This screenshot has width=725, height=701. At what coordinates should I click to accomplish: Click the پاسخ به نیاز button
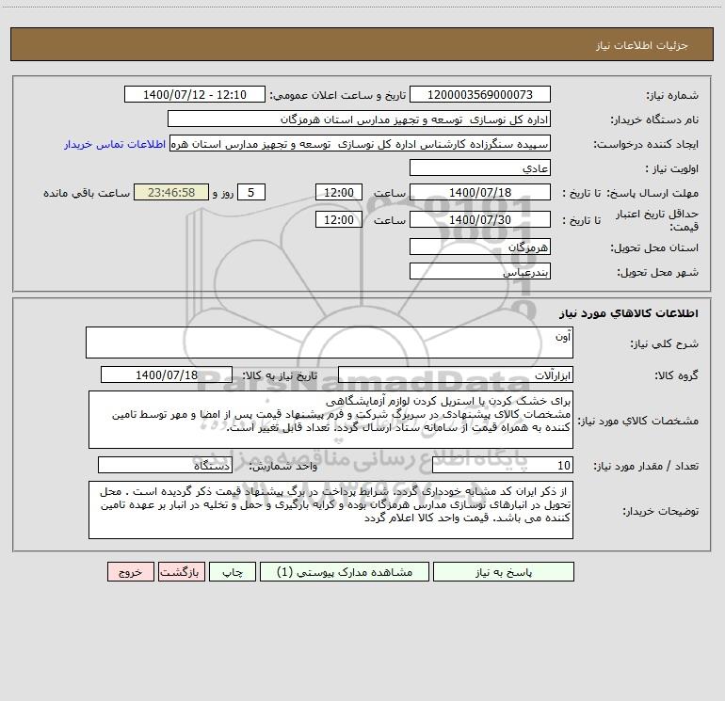(x=504, y=571)
